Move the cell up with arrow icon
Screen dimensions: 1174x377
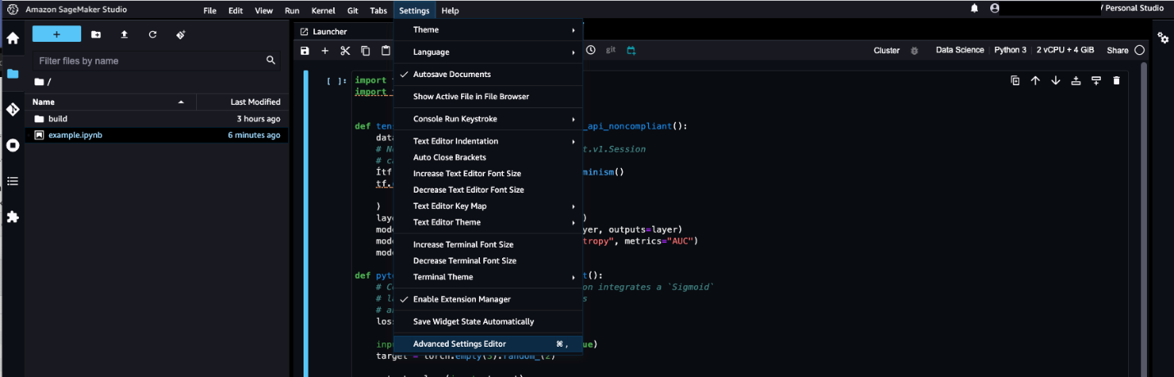point(1035,80)
